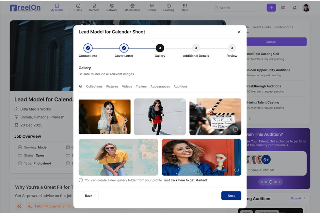This screenshot has width=320, height=213.
Task: Open the Events icon
Action: click(x=152, y=8)
